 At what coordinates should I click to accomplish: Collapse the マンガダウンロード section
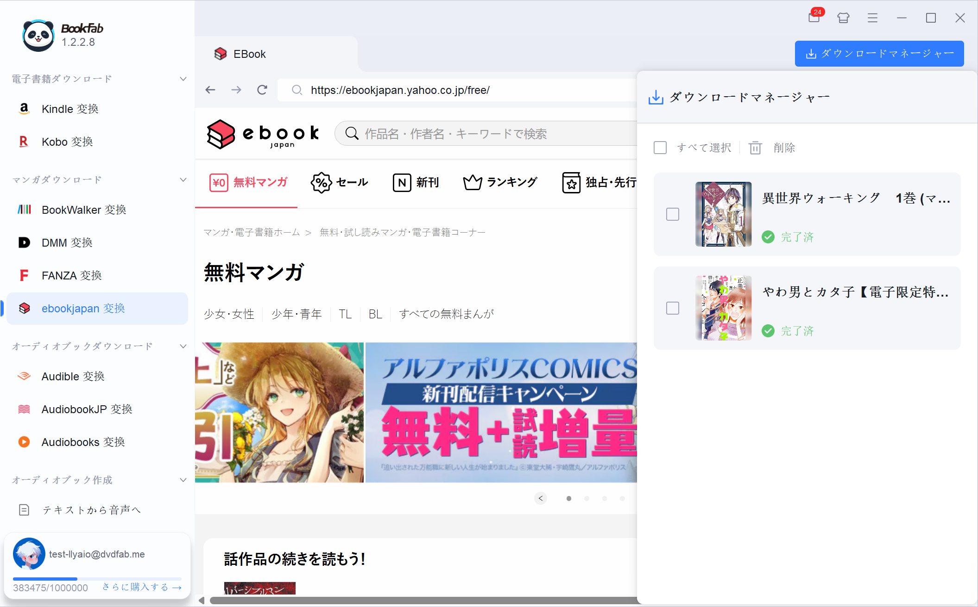(183, 180)
